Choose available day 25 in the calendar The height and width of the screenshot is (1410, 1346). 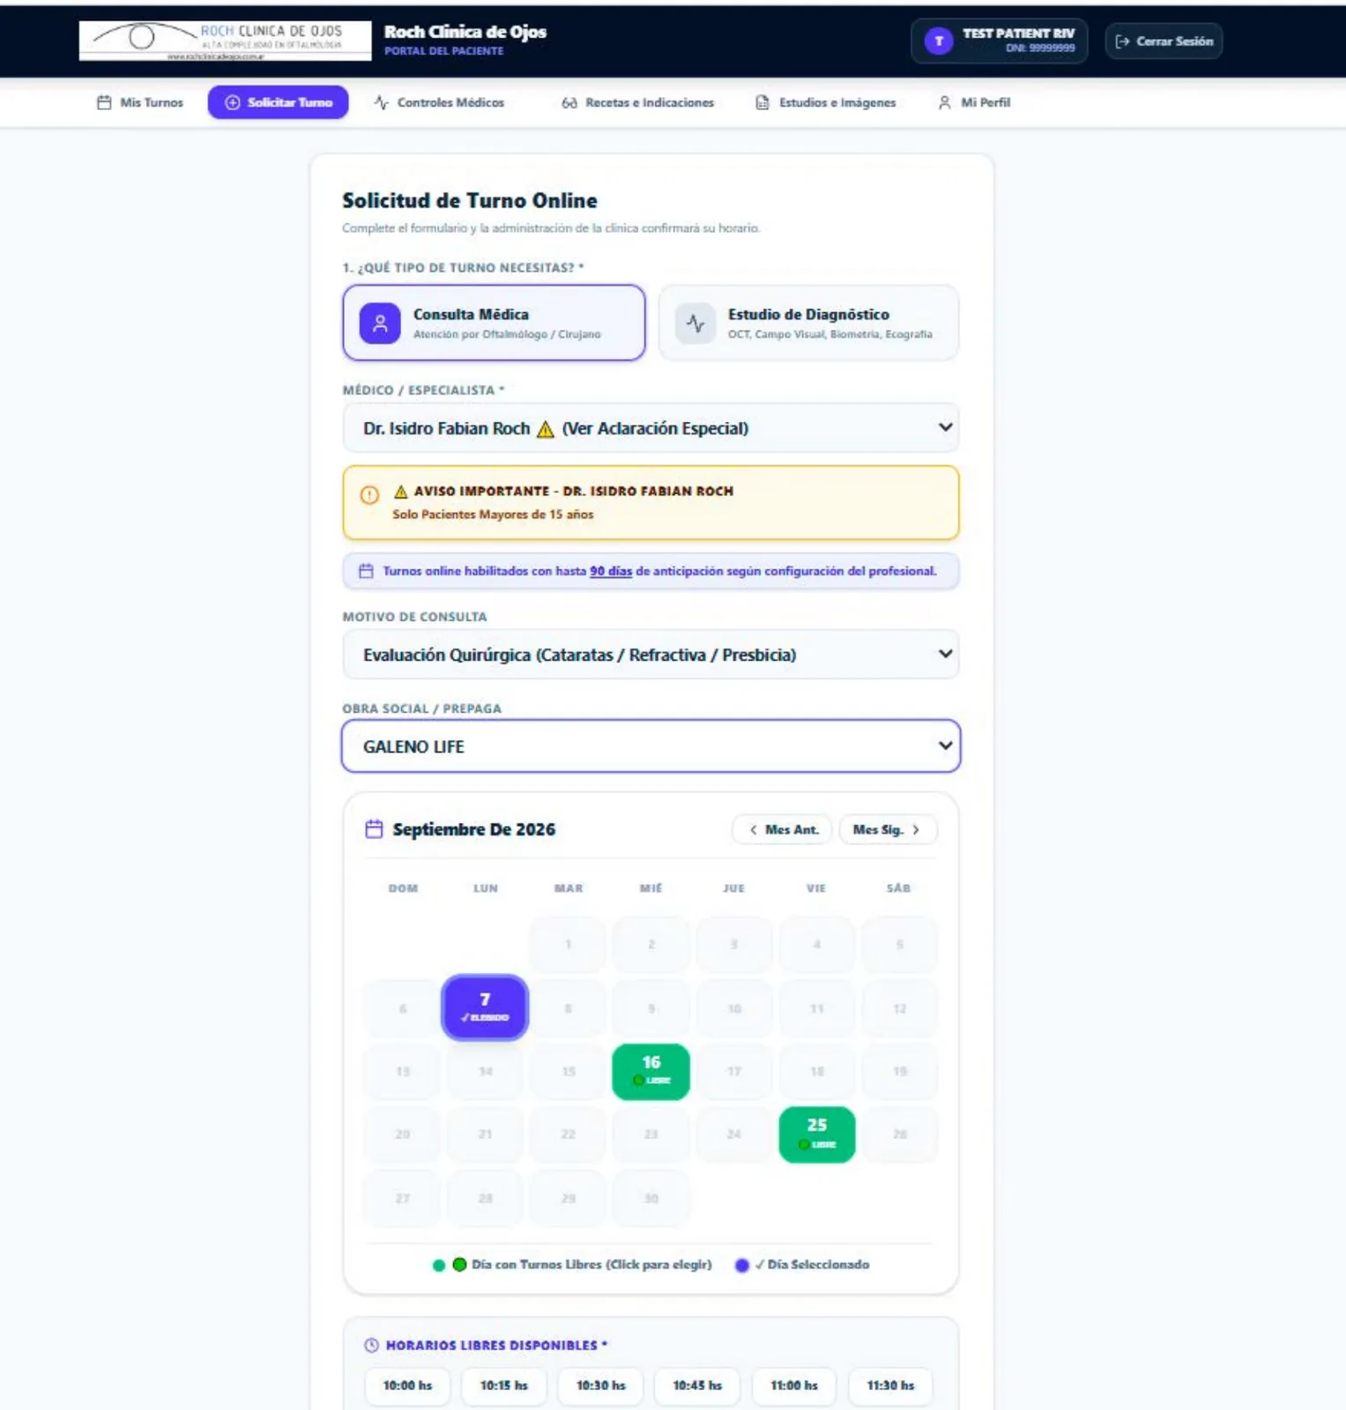pos(817,1134)
